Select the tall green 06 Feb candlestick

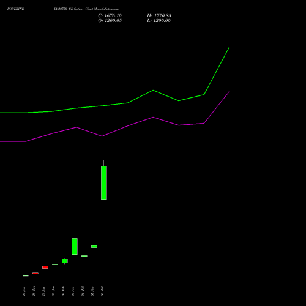[104, 182]
